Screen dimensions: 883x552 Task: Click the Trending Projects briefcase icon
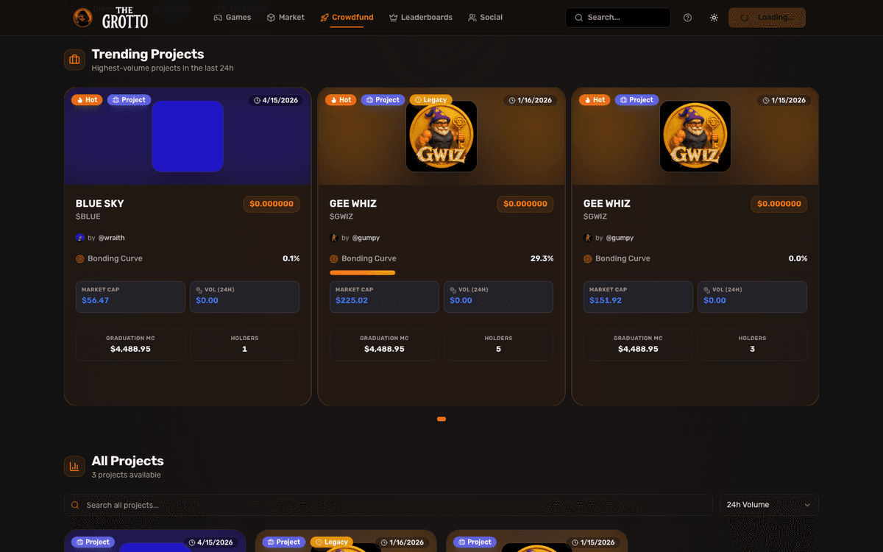(x=74, y=60)
